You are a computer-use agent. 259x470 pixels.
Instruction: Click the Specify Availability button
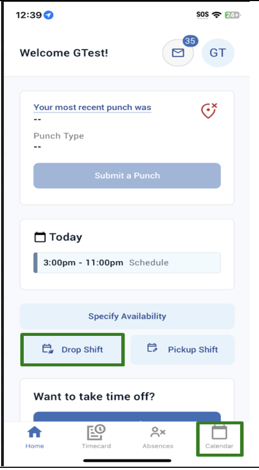[x=127, y=316]
